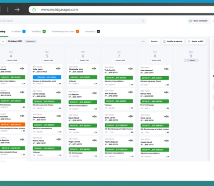The height and width of the screenshot is (186, 214).
Task: Click the logo icon on Pierre Lamable card
Action: [59, 116]
